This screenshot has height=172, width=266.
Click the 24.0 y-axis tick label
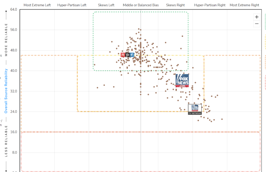pyautogui.click(x=13, y=112)
